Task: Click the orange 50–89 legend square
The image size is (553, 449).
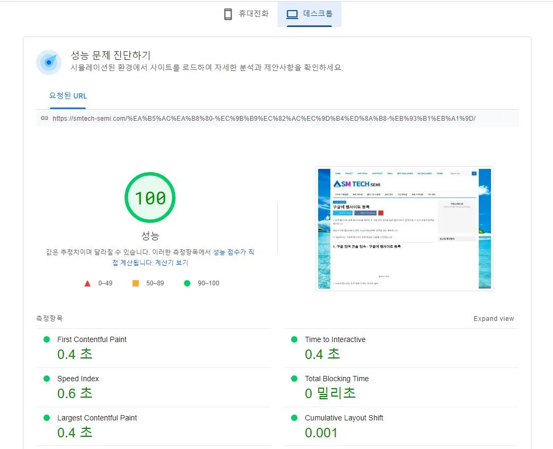Action: click(135, 283)
